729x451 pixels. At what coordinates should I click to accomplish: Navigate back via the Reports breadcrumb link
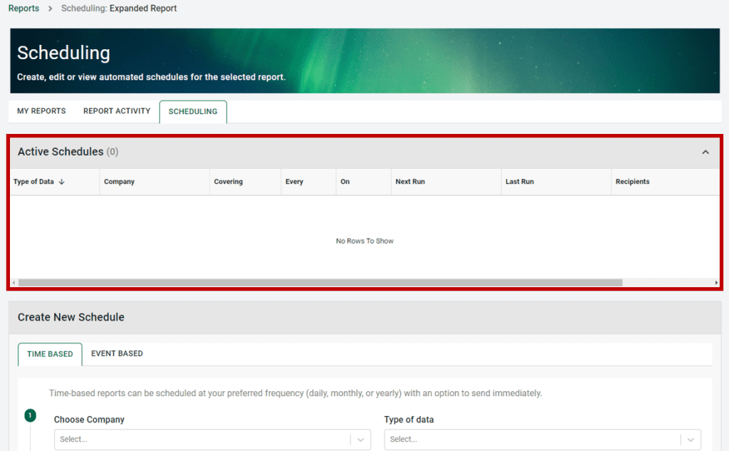[x=23, y=8]
